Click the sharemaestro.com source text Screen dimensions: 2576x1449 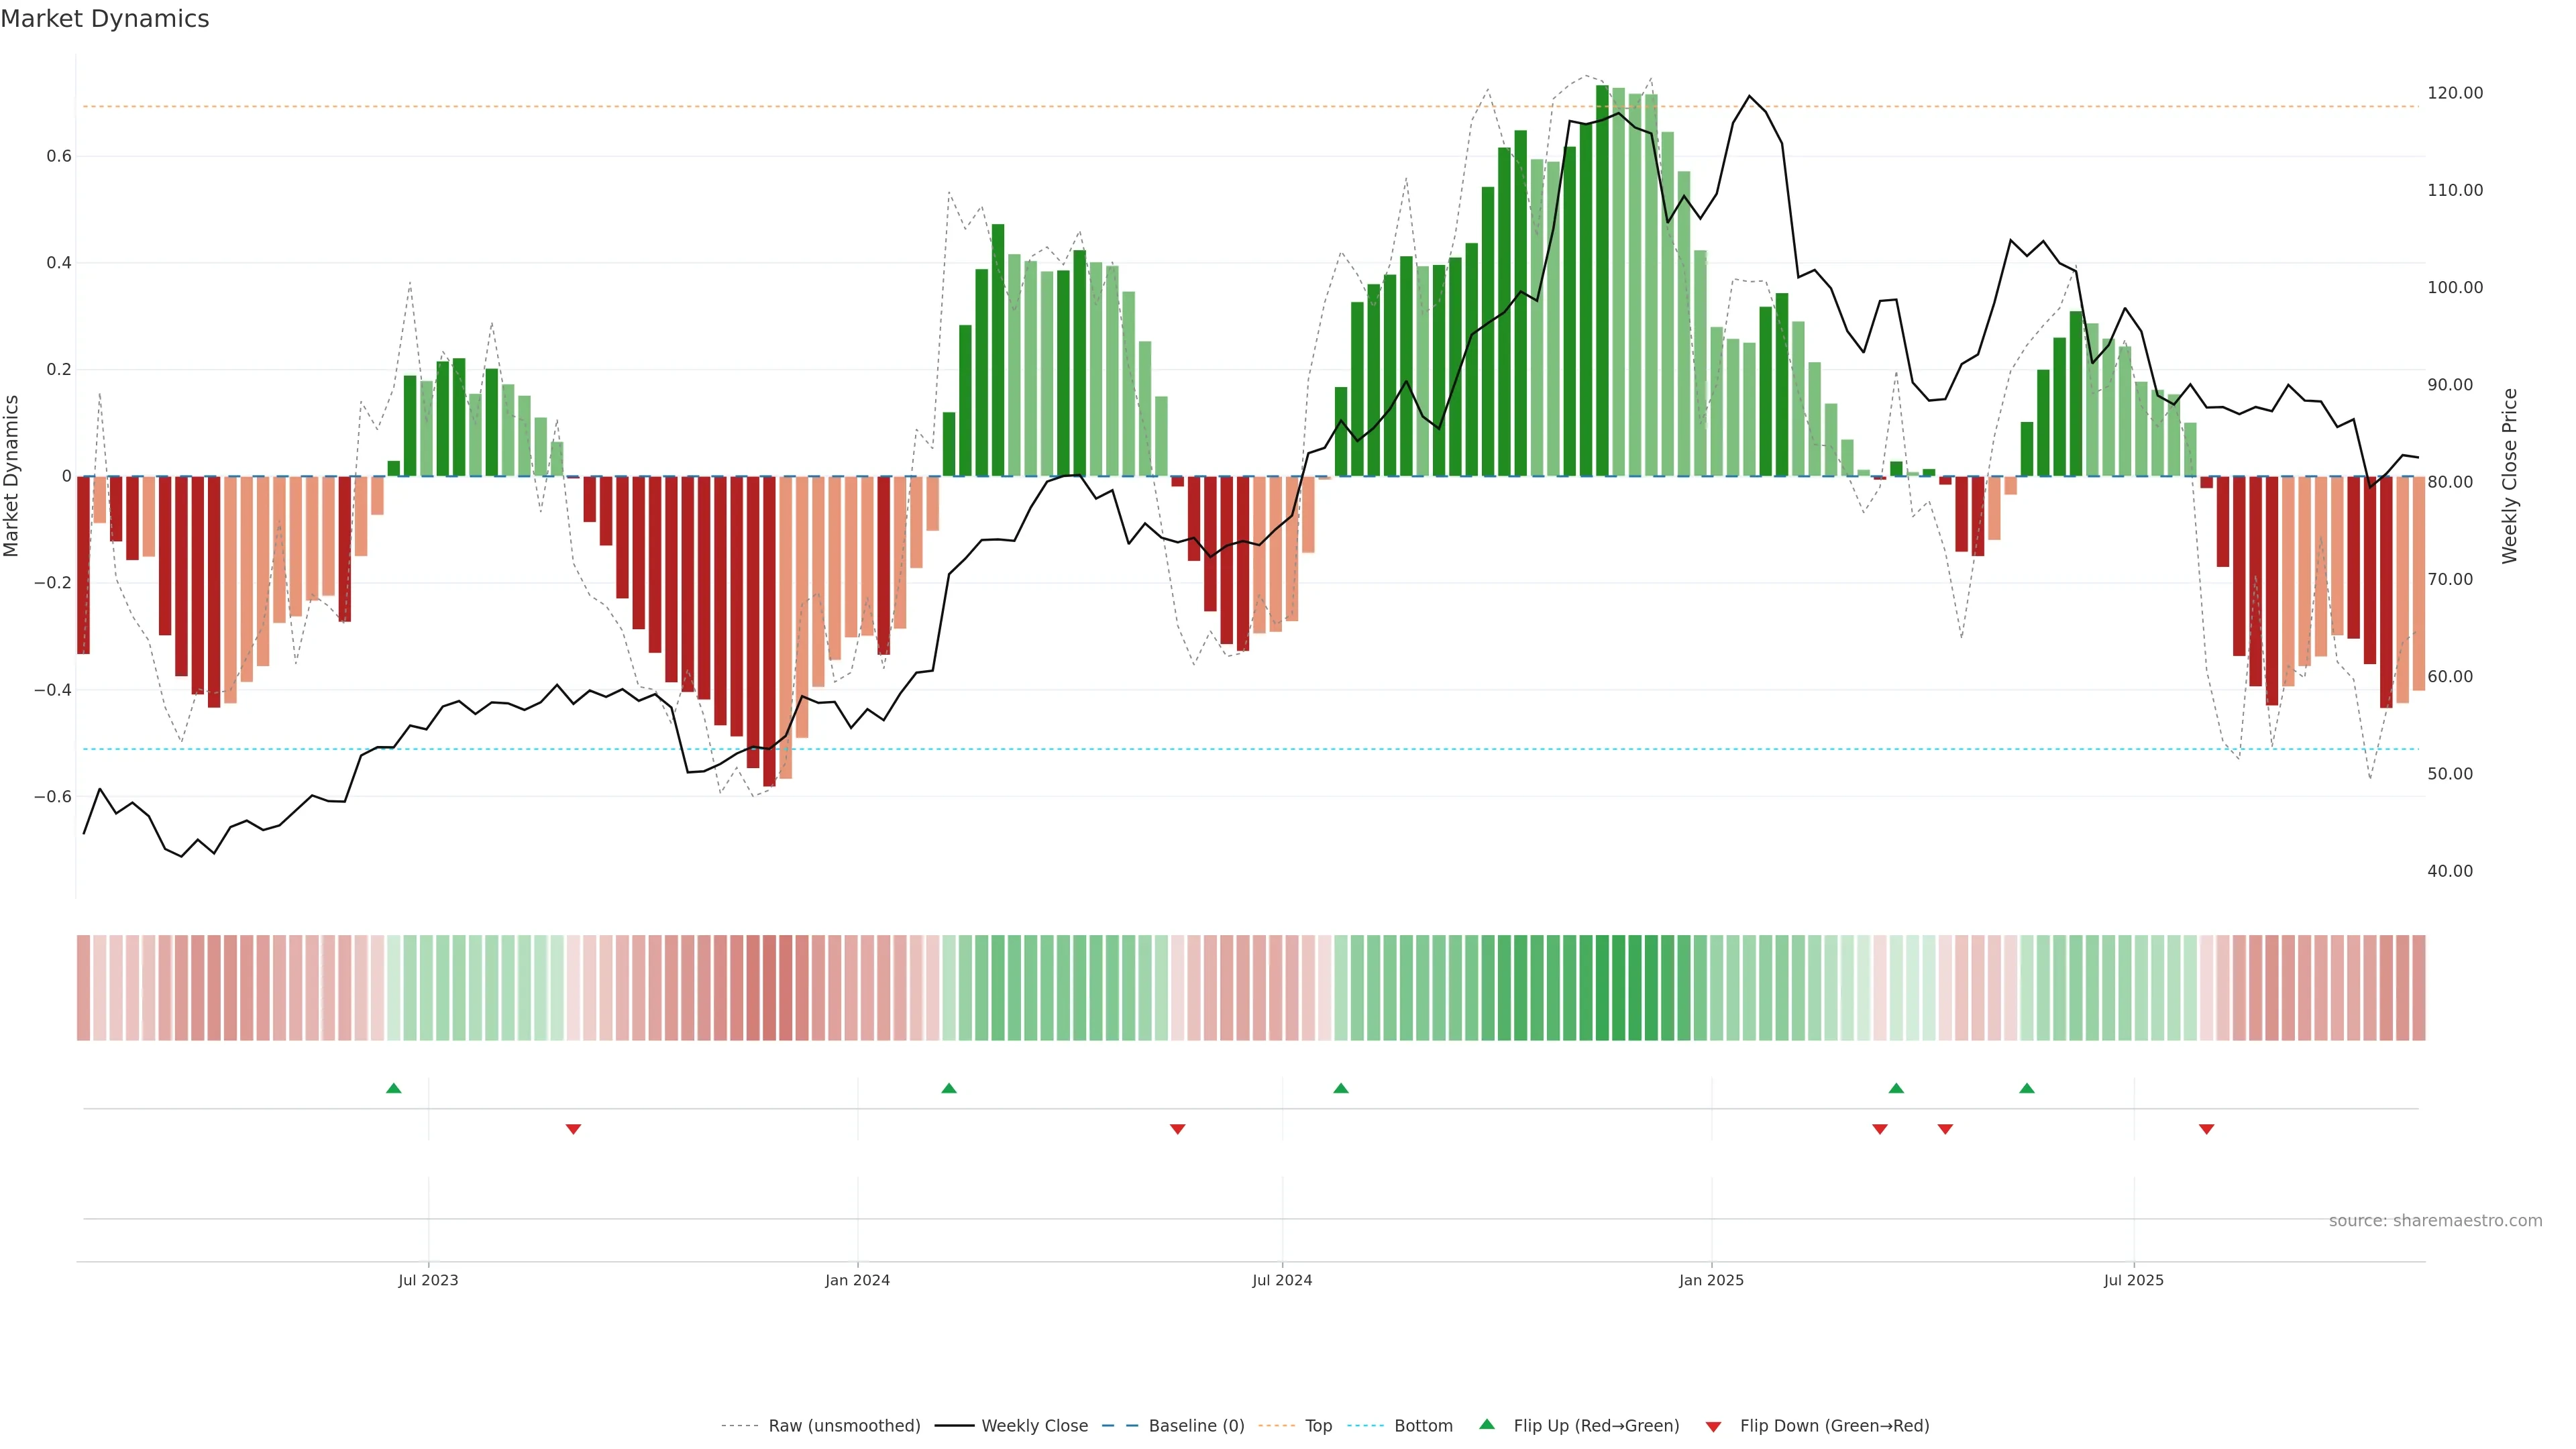pos(2435,1220)
